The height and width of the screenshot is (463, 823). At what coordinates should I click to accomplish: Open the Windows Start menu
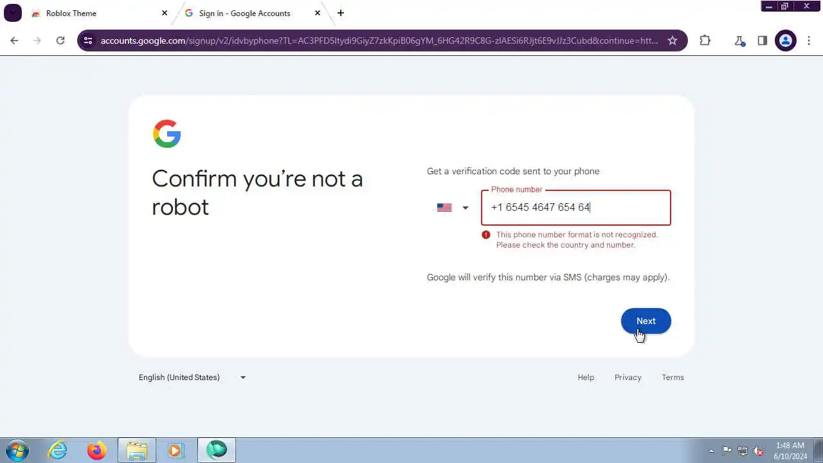click(17, 450)
